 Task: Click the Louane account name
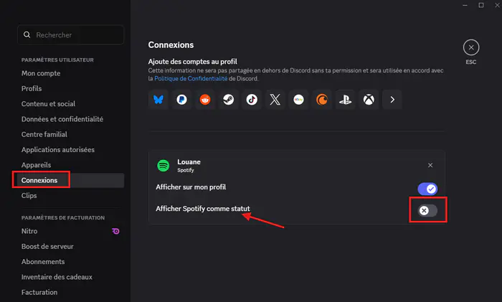click(x=189, y=162)
